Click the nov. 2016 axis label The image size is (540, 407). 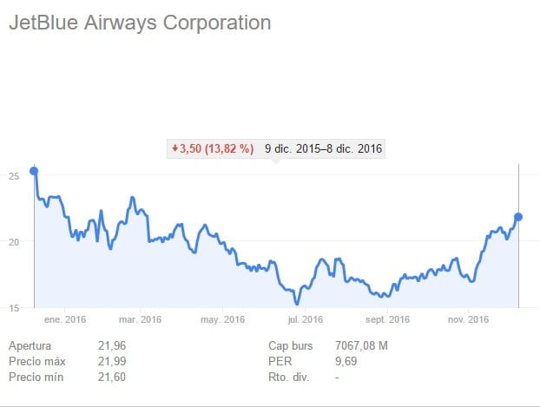coord(468,320)
